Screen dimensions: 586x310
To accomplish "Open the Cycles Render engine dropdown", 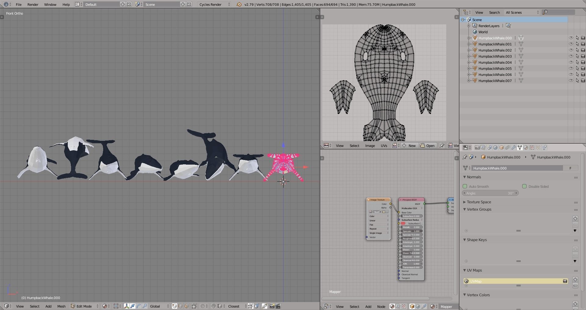I will click(215, 5).
